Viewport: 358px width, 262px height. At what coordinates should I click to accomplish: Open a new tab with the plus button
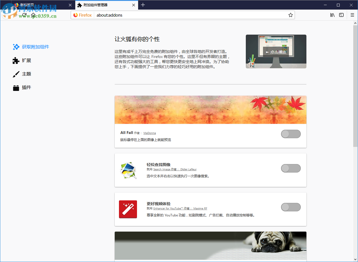[x=143, y=5]
